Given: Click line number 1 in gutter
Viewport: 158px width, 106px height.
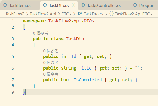Looking at the screenshot, I should pyautogui.click(x=13, y=21).
